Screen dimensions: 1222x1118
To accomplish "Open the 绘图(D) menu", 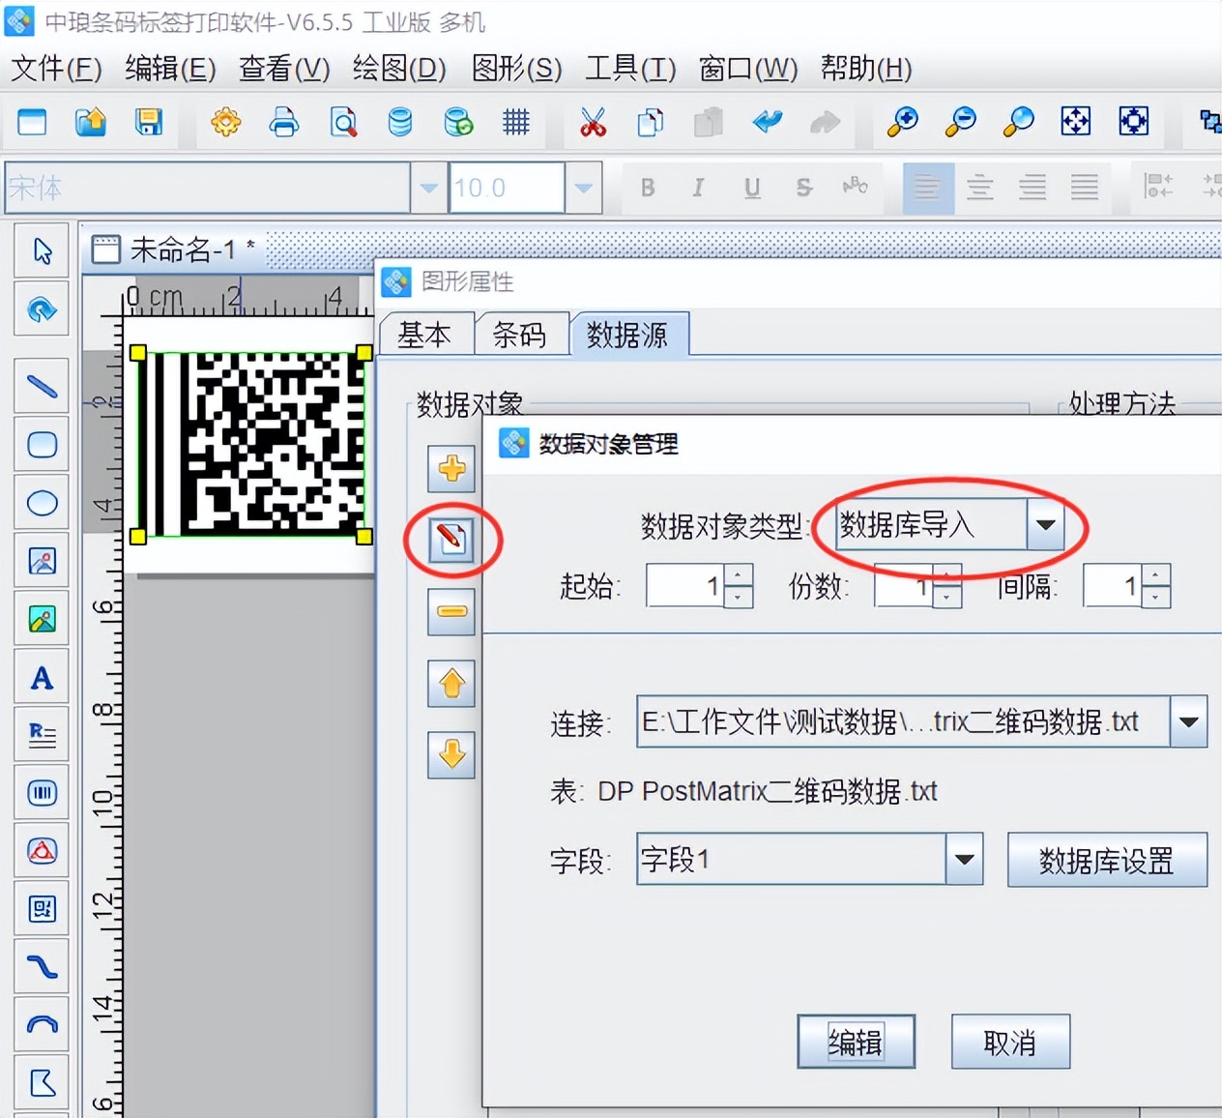I will pyautogui.click(x=399, y=69).
